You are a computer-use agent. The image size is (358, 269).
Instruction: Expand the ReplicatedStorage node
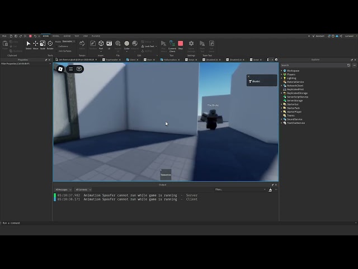pos(281,93)
